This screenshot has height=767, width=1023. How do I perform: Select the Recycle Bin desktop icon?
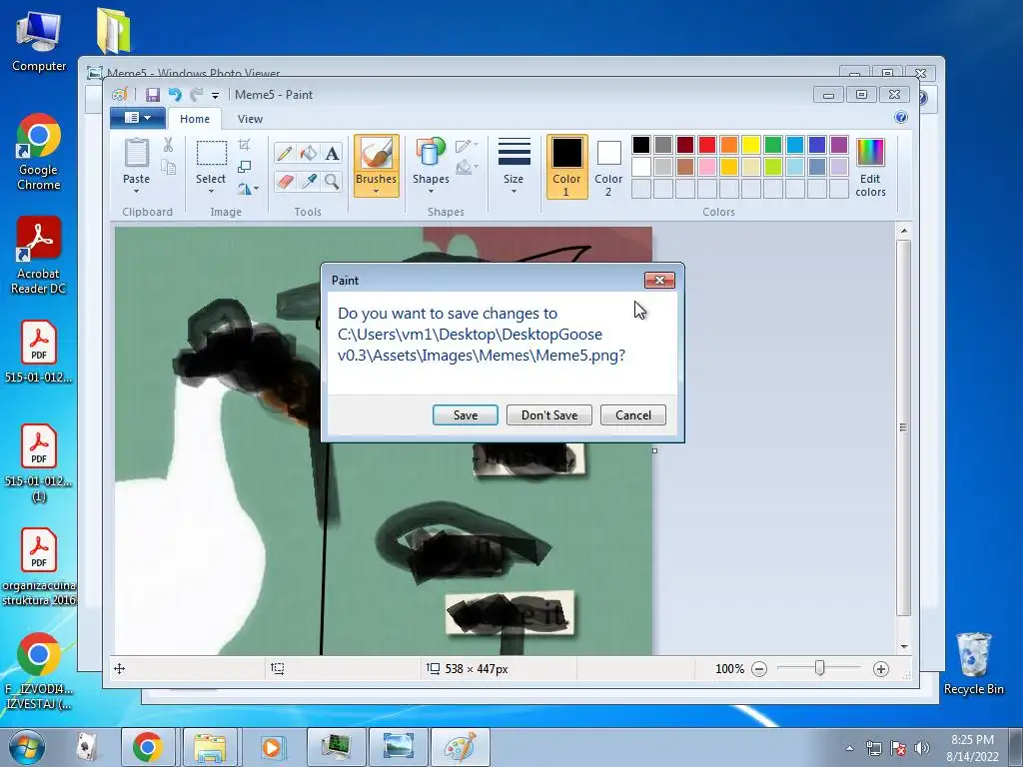[973, 663]
